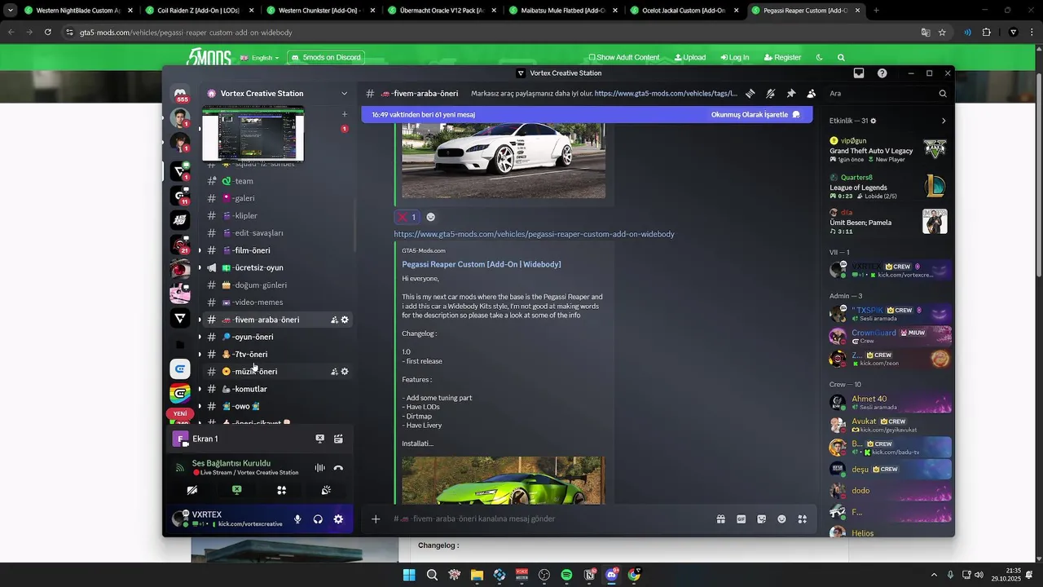Toggle X reaction on car message

click(x=407, y=217)
